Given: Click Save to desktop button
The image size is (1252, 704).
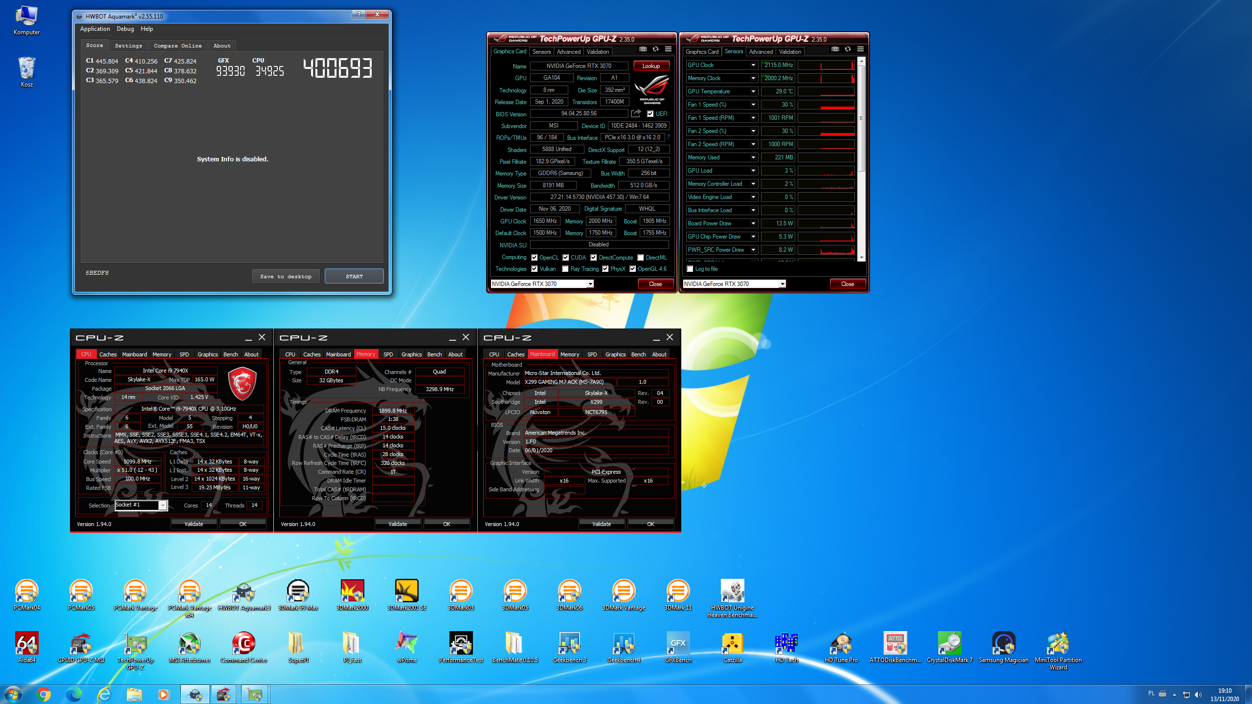Looking at the screenshot, I should tap(286, 276).
